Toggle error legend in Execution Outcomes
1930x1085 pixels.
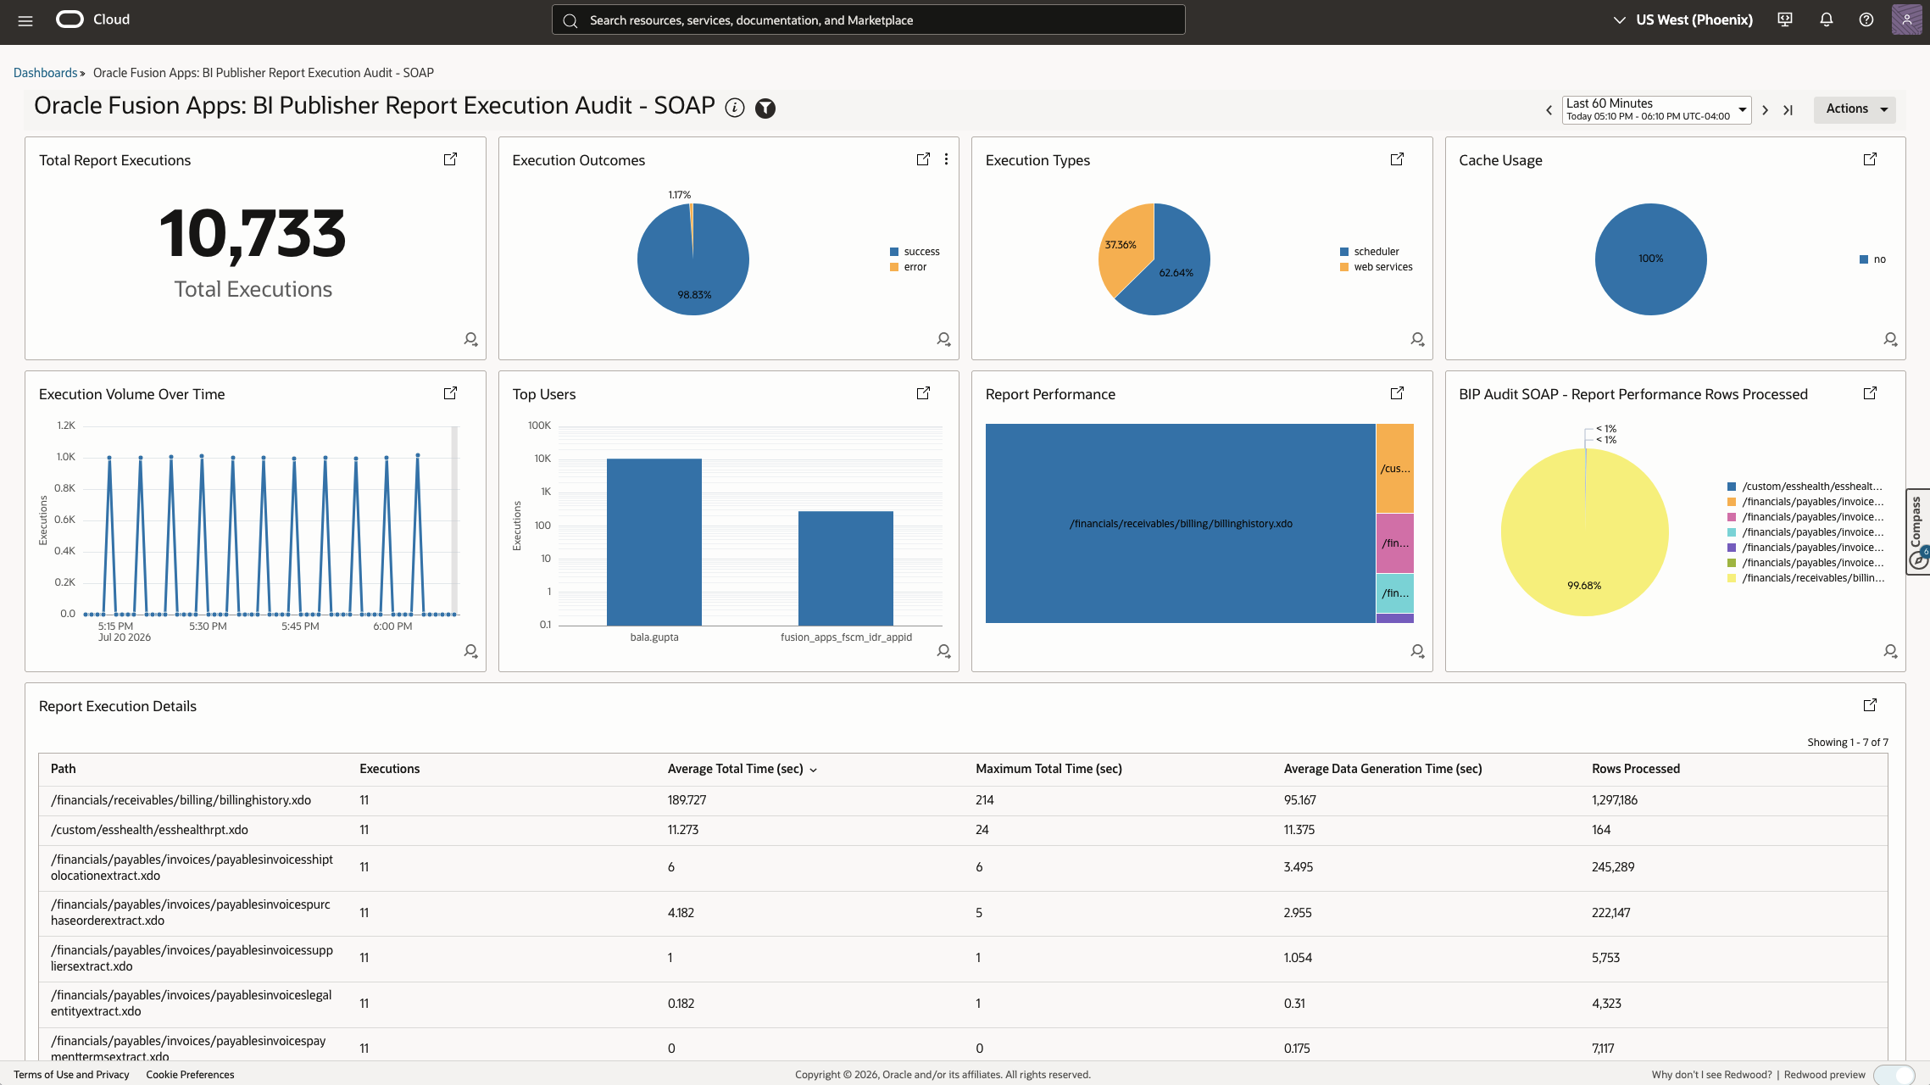908,267
